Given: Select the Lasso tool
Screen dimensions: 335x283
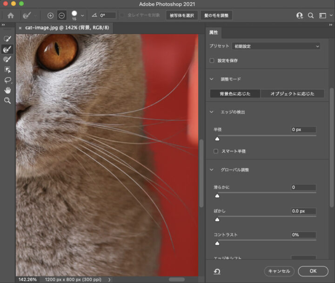Looking at the screenshot, I should pos(8,80).
